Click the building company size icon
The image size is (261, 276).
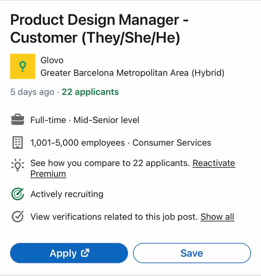point(18,143)
